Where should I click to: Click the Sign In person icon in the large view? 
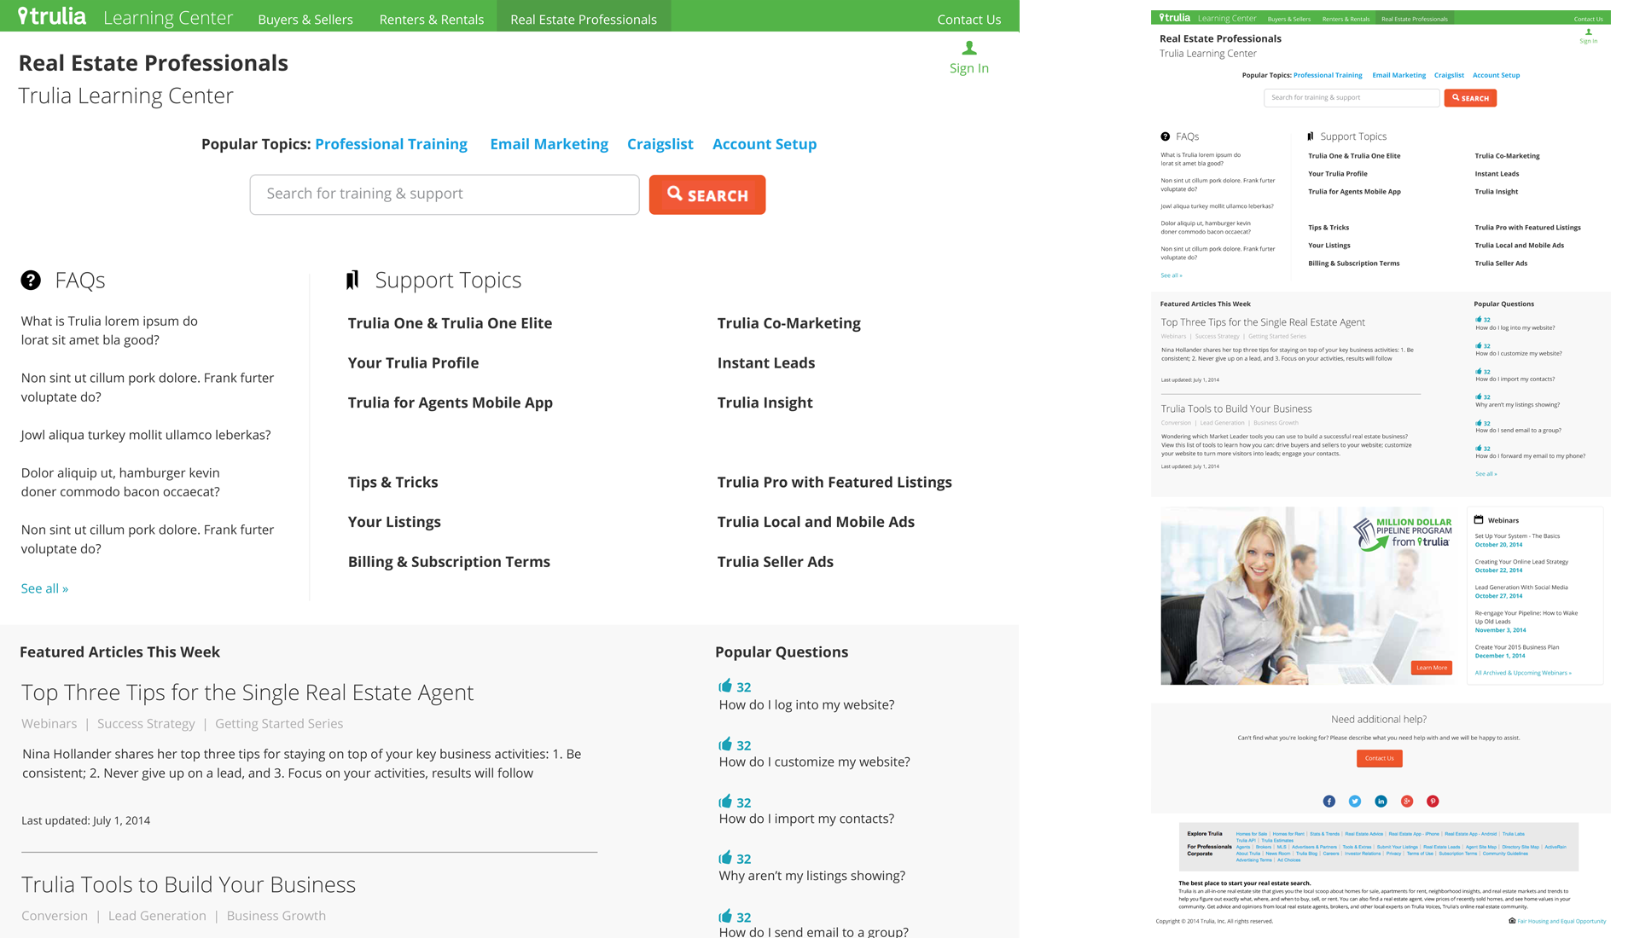(x=969, y=48)
